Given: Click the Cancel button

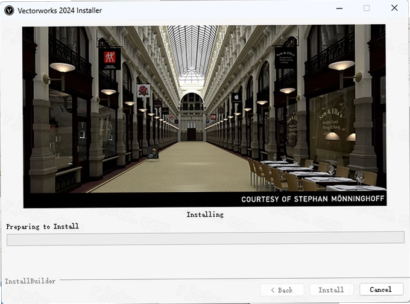Looking at the screenshot, I should coord(381,290).
